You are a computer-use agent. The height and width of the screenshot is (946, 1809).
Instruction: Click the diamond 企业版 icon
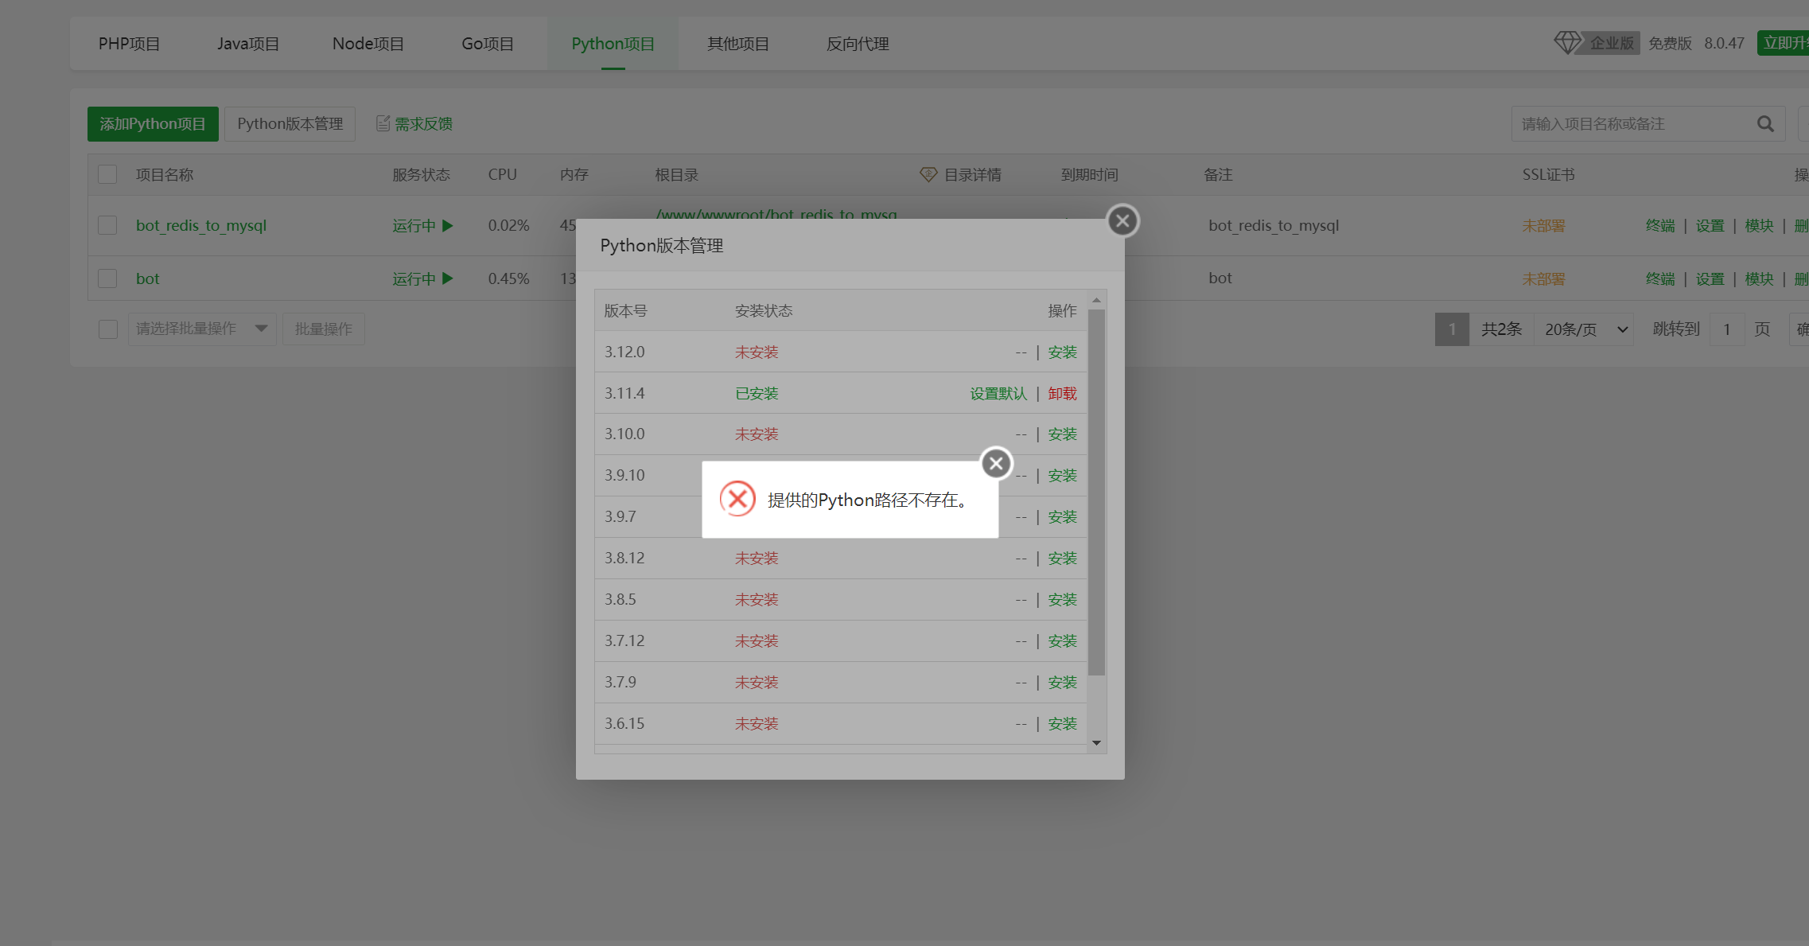(1567, 43)
